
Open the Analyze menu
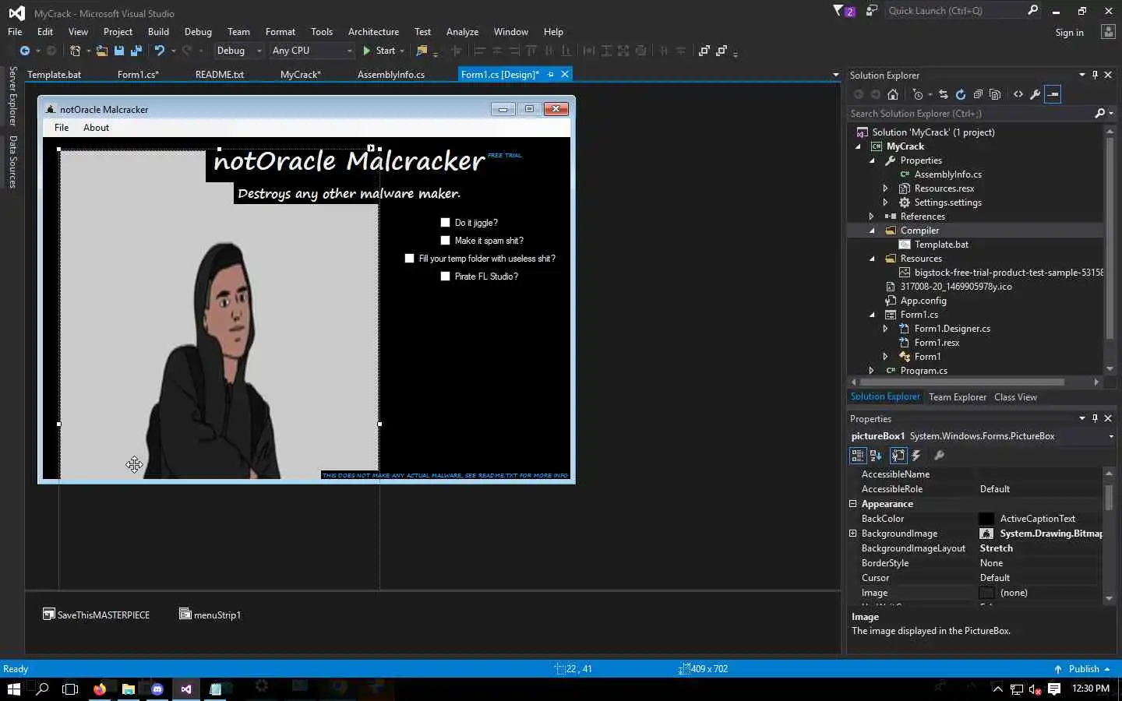pyautogui.click(x=462, y=32)
